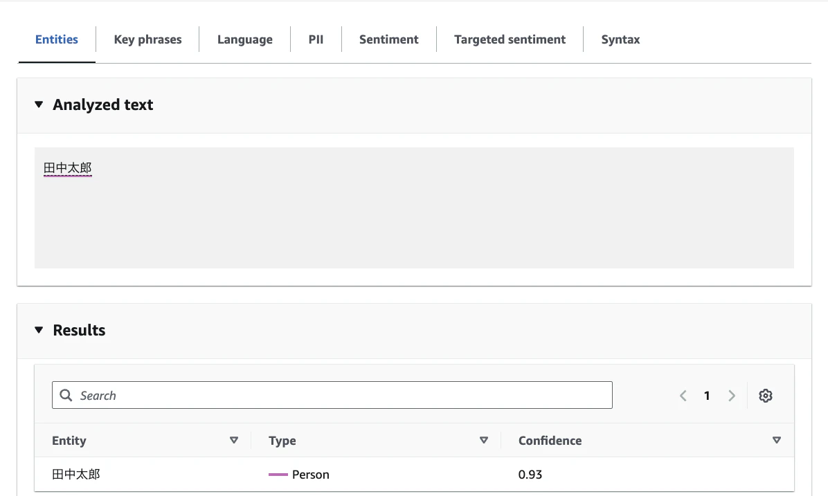Click the Person type cell
Screen dimensions: 828x496
310,475
